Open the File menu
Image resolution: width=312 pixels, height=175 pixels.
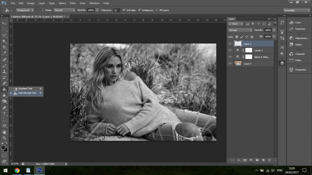pyautogui.click(x=13, y=3)
